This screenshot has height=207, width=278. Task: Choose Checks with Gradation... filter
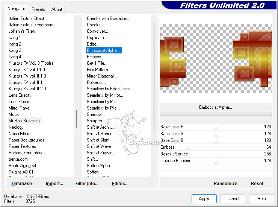[108, 18]
